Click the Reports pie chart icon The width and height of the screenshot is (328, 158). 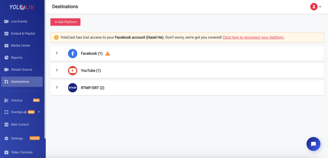(x=6, y=58)
